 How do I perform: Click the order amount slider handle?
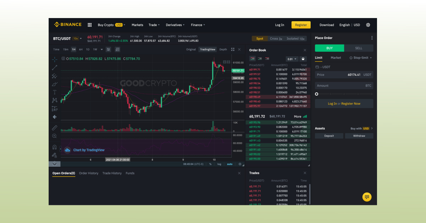coord(317,94)
